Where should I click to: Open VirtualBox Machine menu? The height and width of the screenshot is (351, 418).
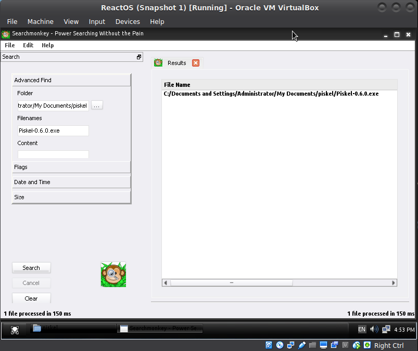pyautogui.click(x=41, y=21)
